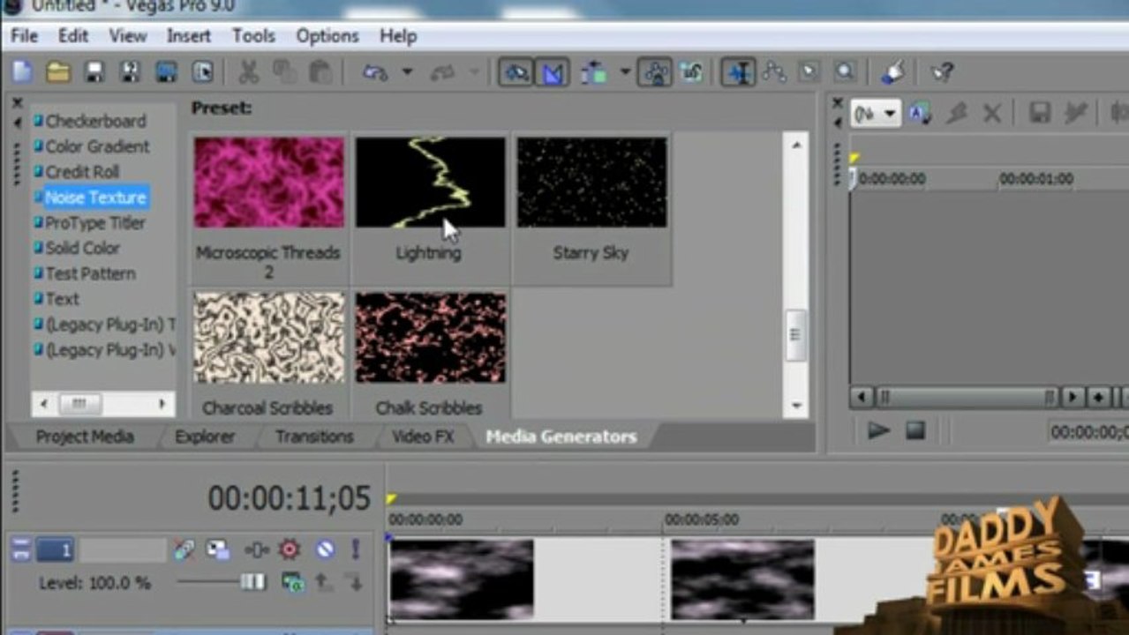Open the Tools menu
The image size is (1129, 635).
click(x=254, y=36)
